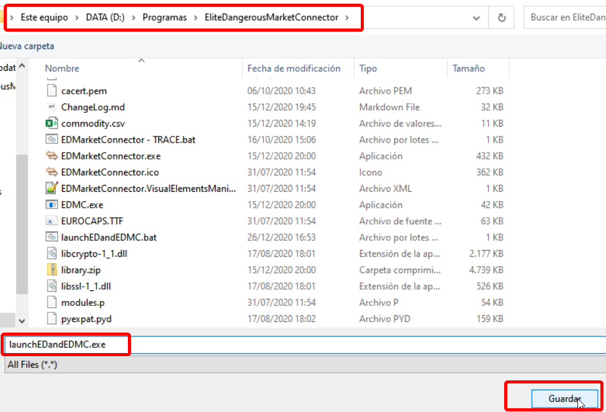Image resolution: width=606 pixels, height=412 pixels.
Task: Sort by the Tamaño column header
Action: [x=468, y=68]
